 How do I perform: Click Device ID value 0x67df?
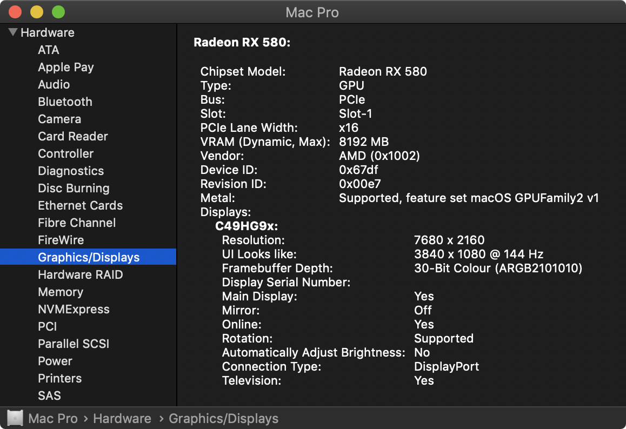[x=358, y=170]
